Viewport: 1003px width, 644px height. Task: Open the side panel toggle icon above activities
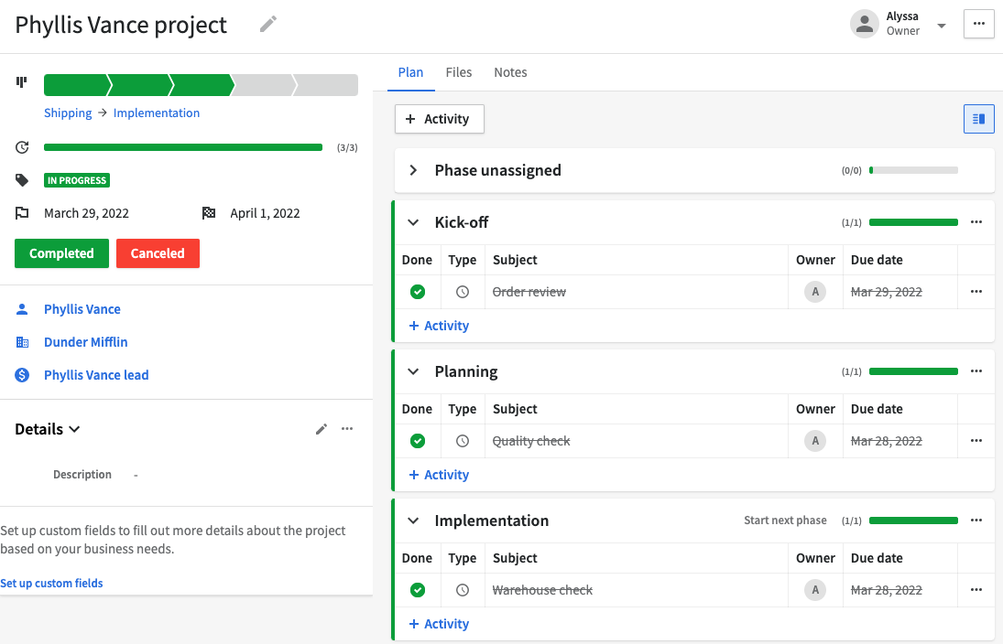click(978, 119)
